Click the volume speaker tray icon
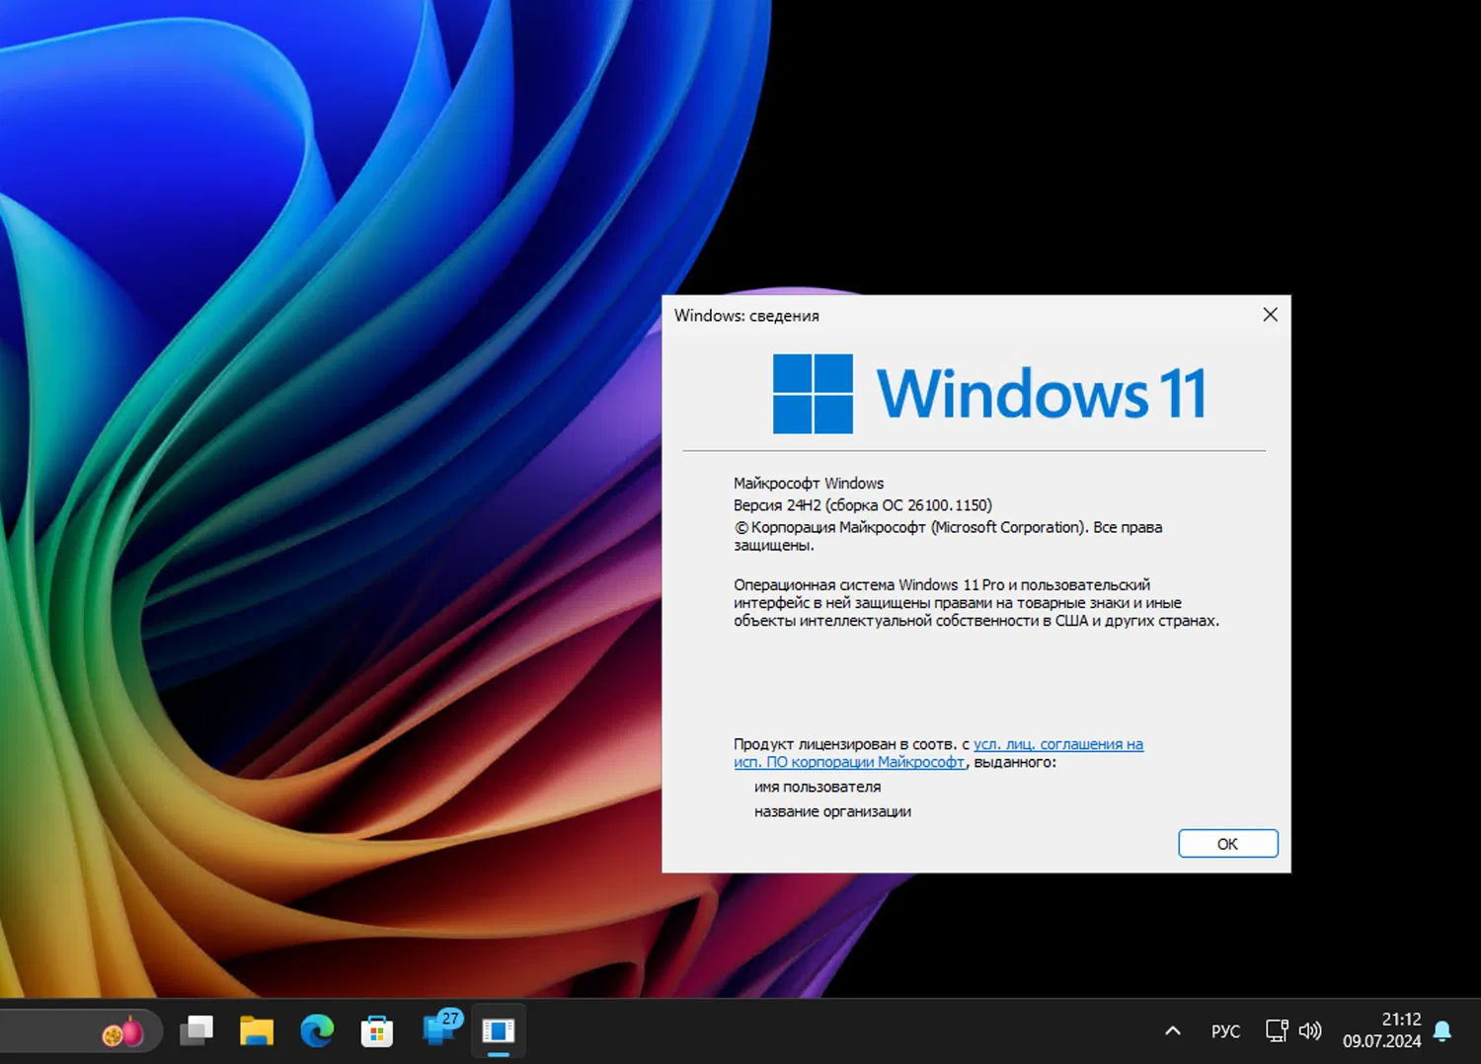 click(x=1310, y=1030)
